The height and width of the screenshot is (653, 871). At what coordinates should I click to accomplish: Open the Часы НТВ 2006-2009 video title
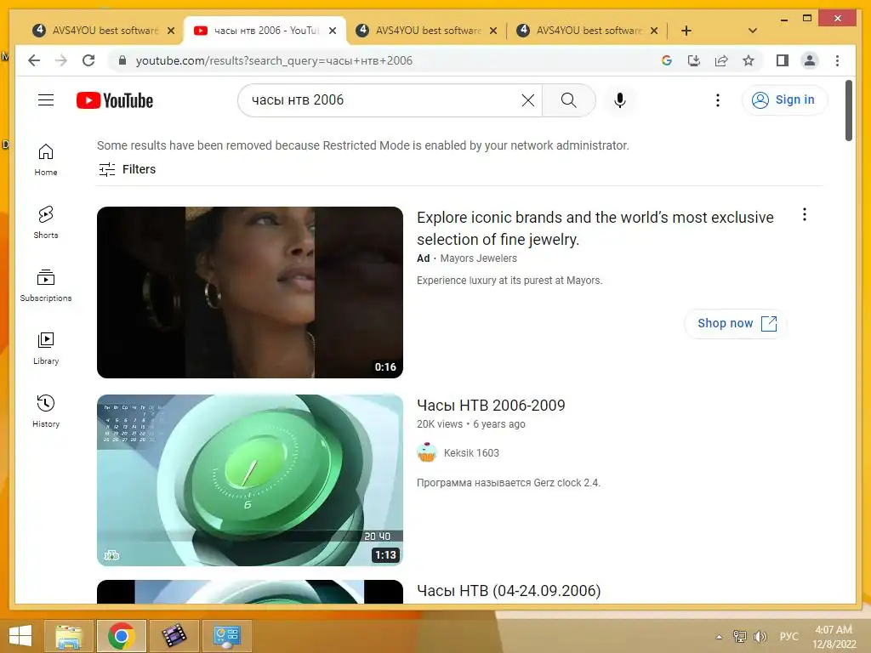click(x=491, y=406)
